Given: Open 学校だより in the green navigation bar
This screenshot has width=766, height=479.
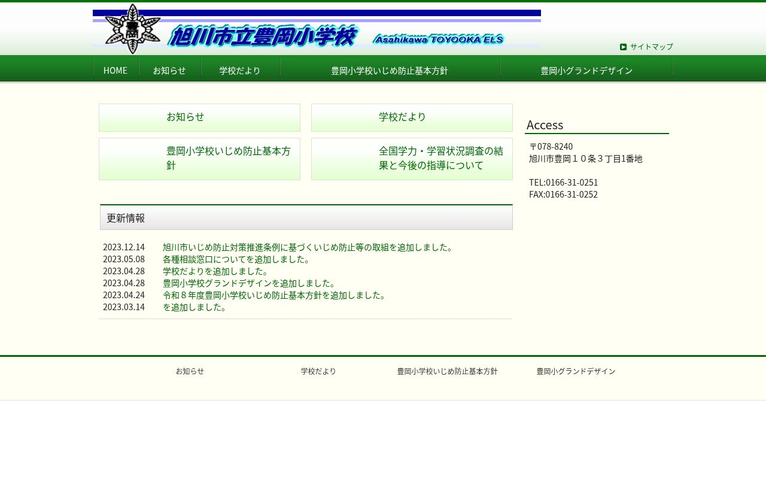Looking at the screenshot, I should (240, 70).
